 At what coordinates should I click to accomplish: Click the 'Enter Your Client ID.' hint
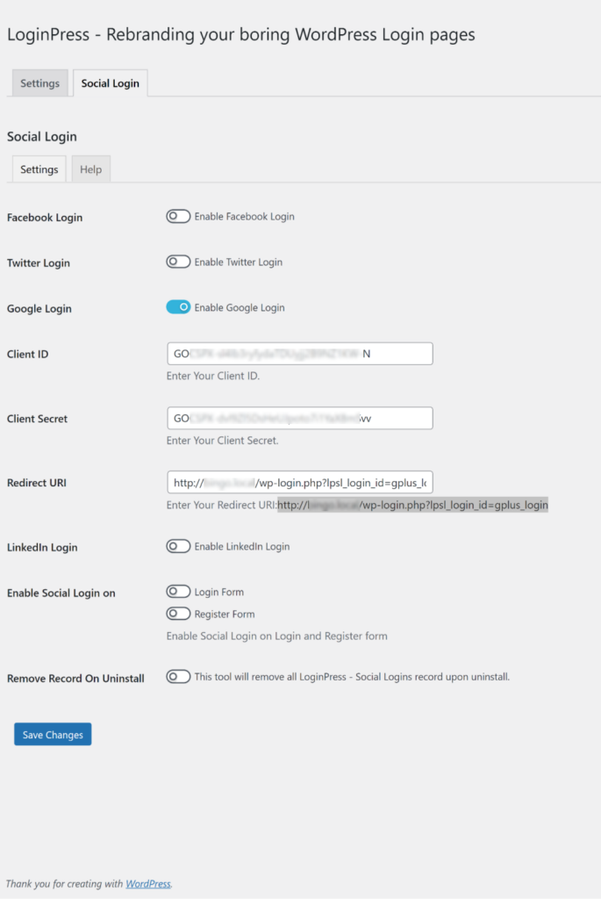(213, 376)
